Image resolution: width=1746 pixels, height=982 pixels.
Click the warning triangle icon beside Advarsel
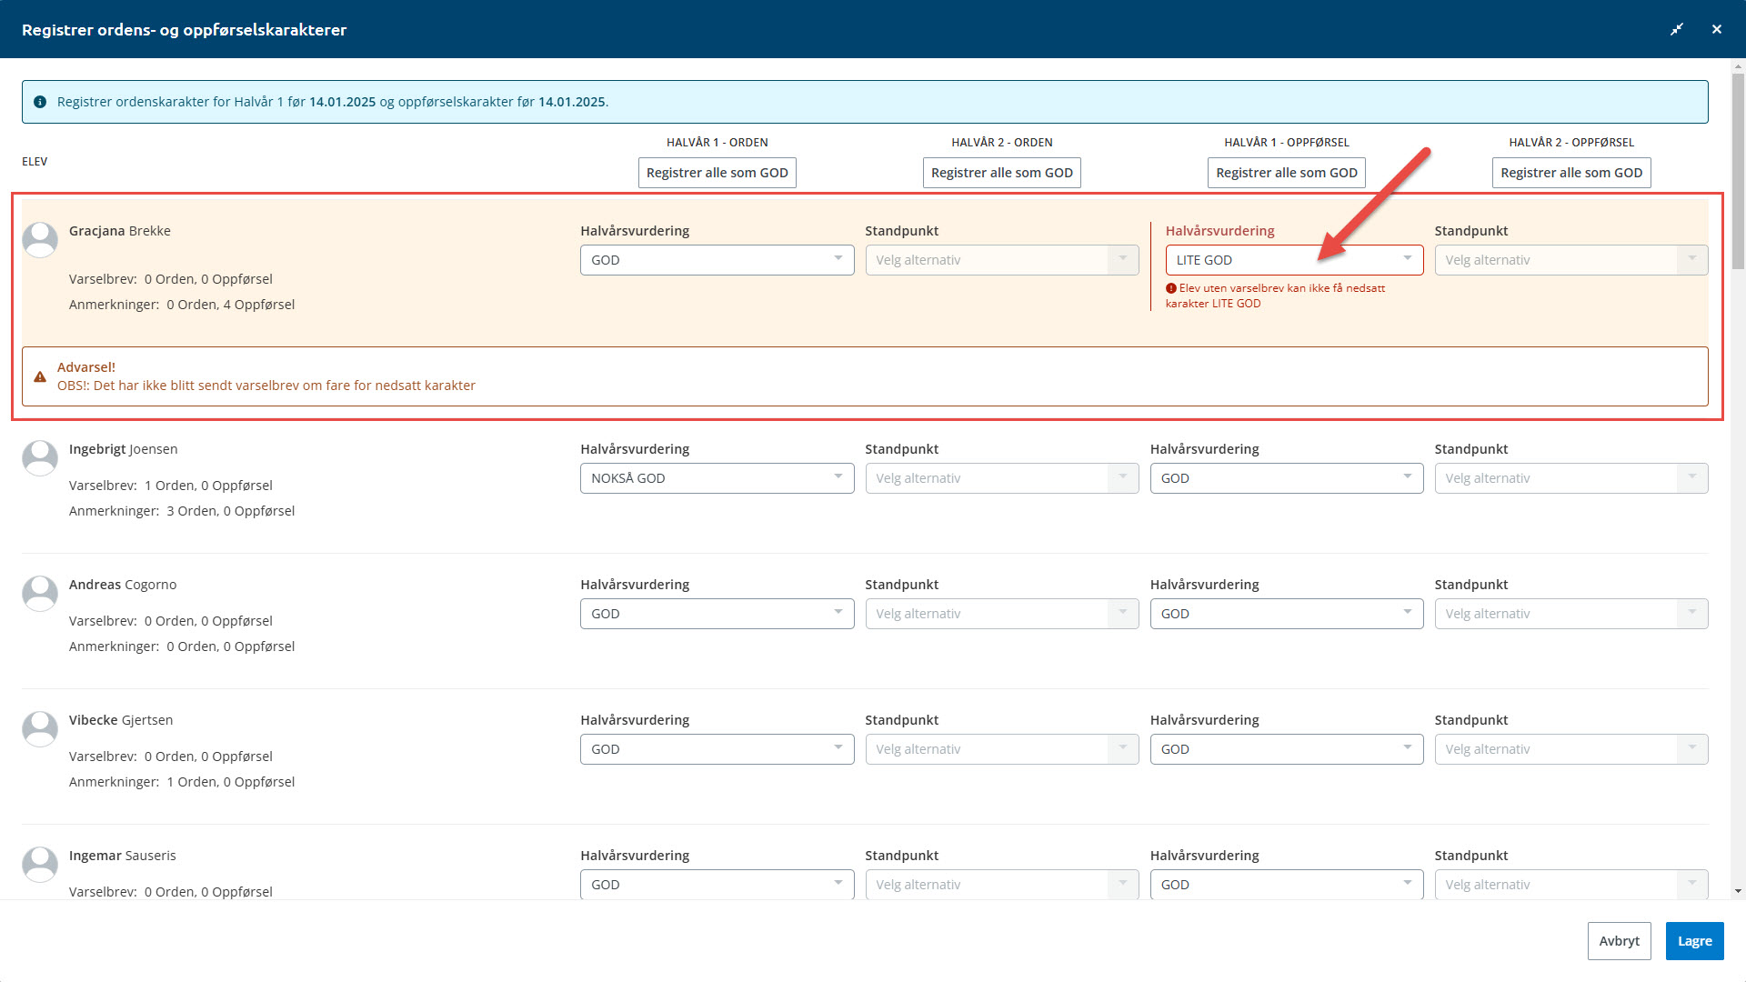(x=40, y=376)
